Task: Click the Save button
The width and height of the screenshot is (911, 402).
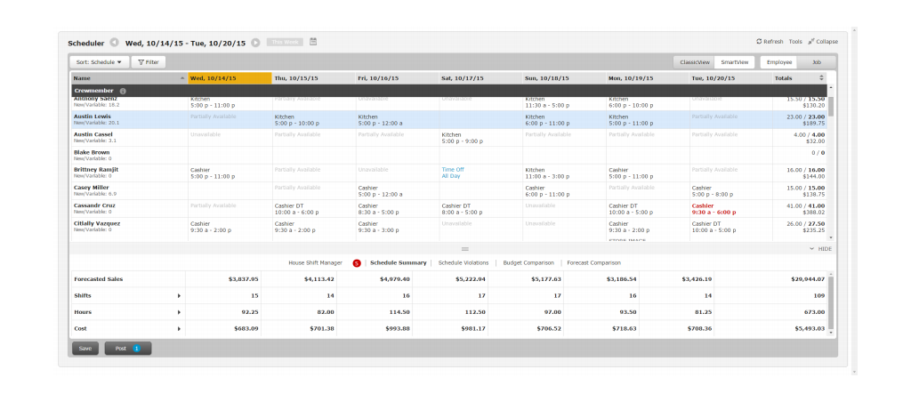Action: [x=85, y=349]
